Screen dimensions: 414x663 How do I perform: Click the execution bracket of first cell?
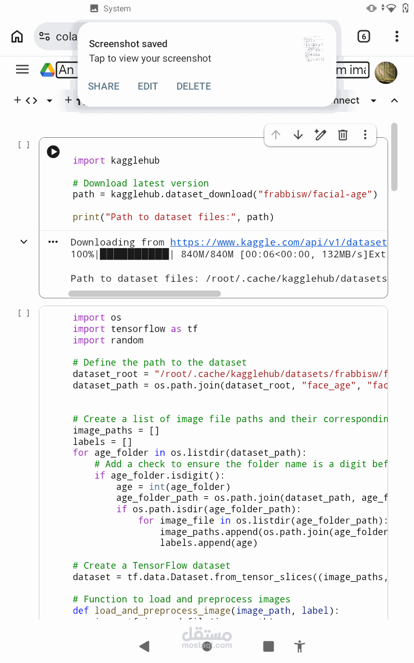coord(24,145)
